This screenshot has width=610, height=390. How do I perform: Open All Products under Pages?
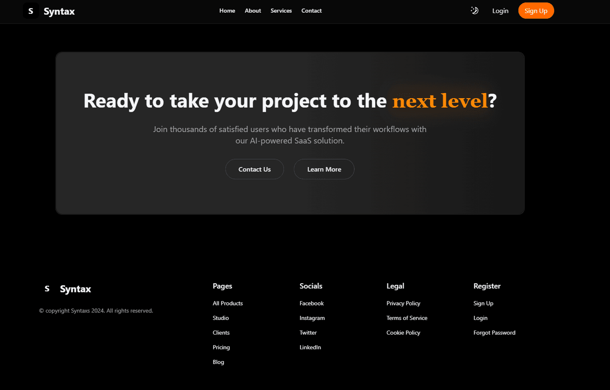pyautogui.click(x=227, y=303)
